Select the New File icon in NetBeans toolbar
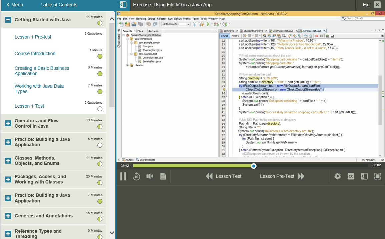The width and height of the screenshot is (385, 239). click(x=121, y=24)
